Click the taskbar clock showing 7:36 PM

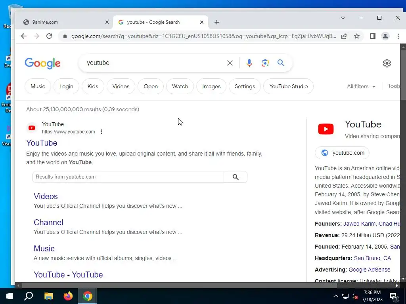click(x=372, y=296)
